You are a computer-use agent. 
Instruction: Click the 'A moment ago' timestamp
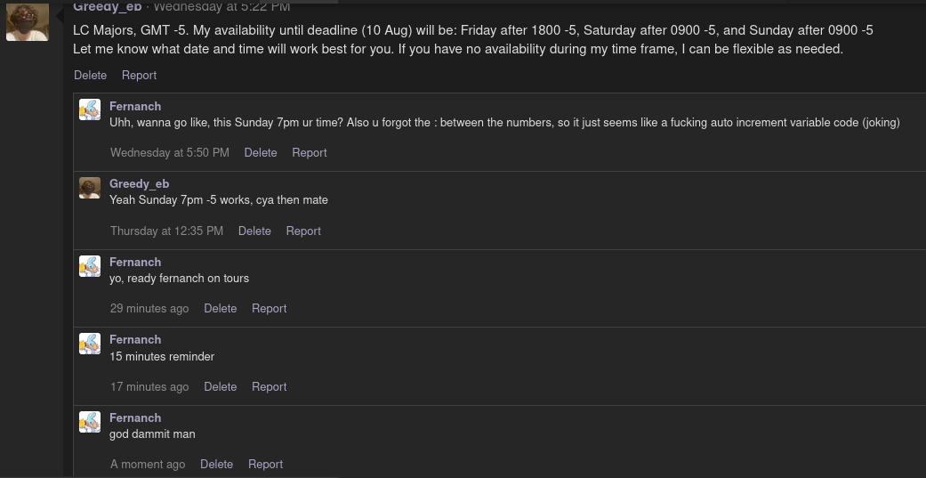click(148, 465)
